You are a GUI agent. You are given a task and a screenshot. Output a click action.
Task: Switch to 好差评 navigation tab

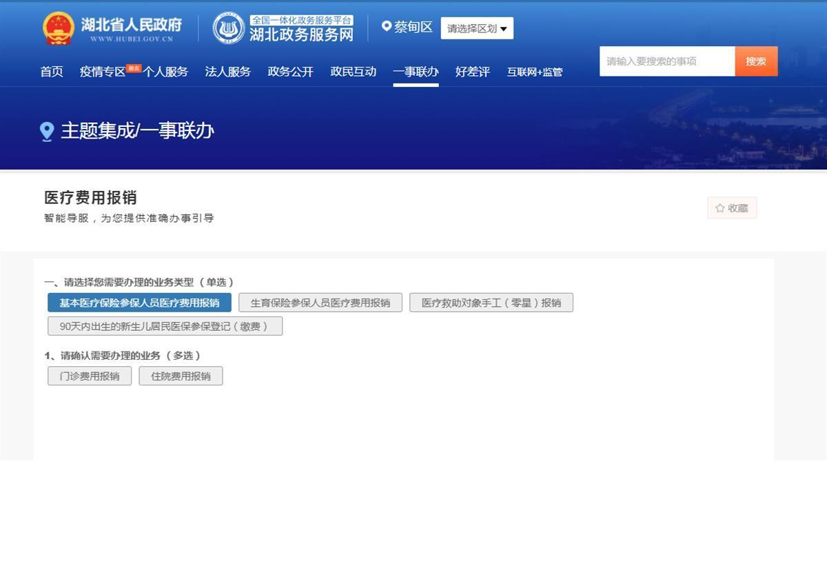(472, 72)
